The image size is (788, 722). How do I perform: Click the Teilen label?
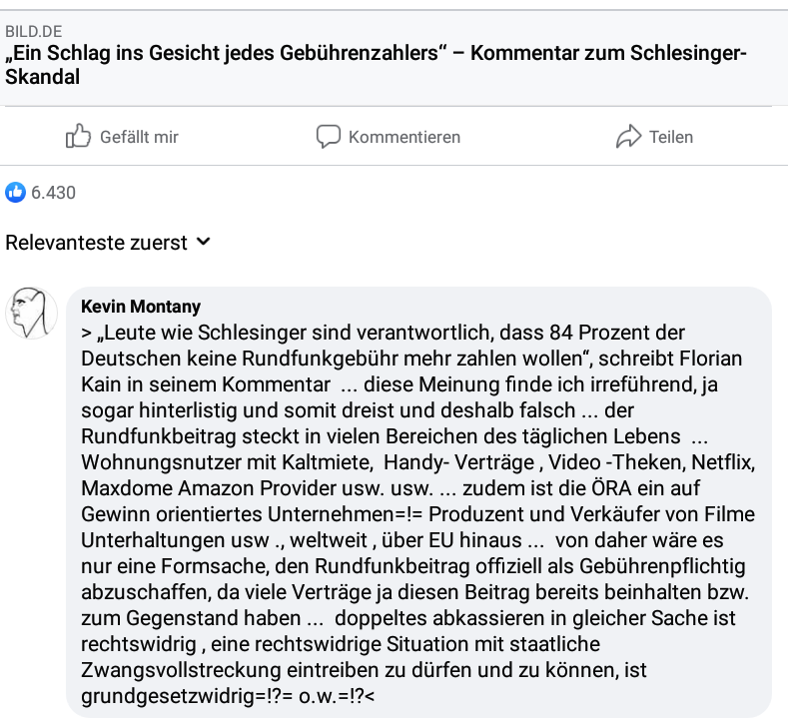pos(671,137)
